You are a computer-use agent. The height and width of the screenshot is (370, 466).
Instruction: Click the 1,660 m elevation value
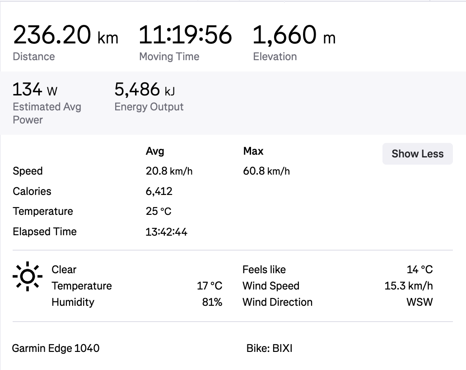(294, 36)
